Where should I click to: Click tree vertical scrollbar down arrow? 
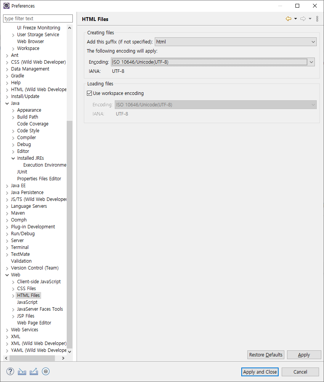click(x=70, y=352)
